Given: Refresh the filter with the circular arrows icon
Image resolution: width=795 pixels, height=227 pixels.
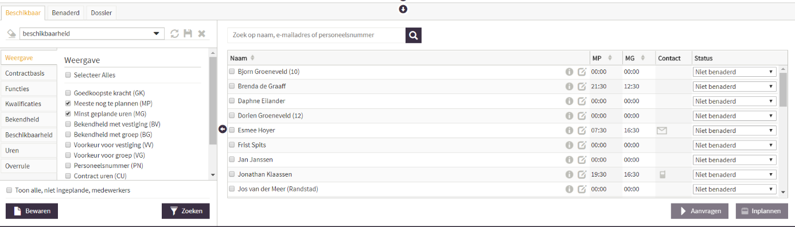Looking at the screenshot, I should (x=175, y=34).
